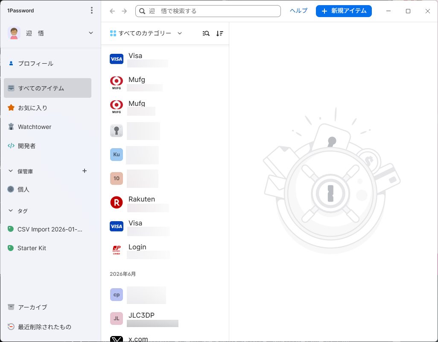Click the profile person icon
This screenshot has height=342, width=438.
(11, 63)
